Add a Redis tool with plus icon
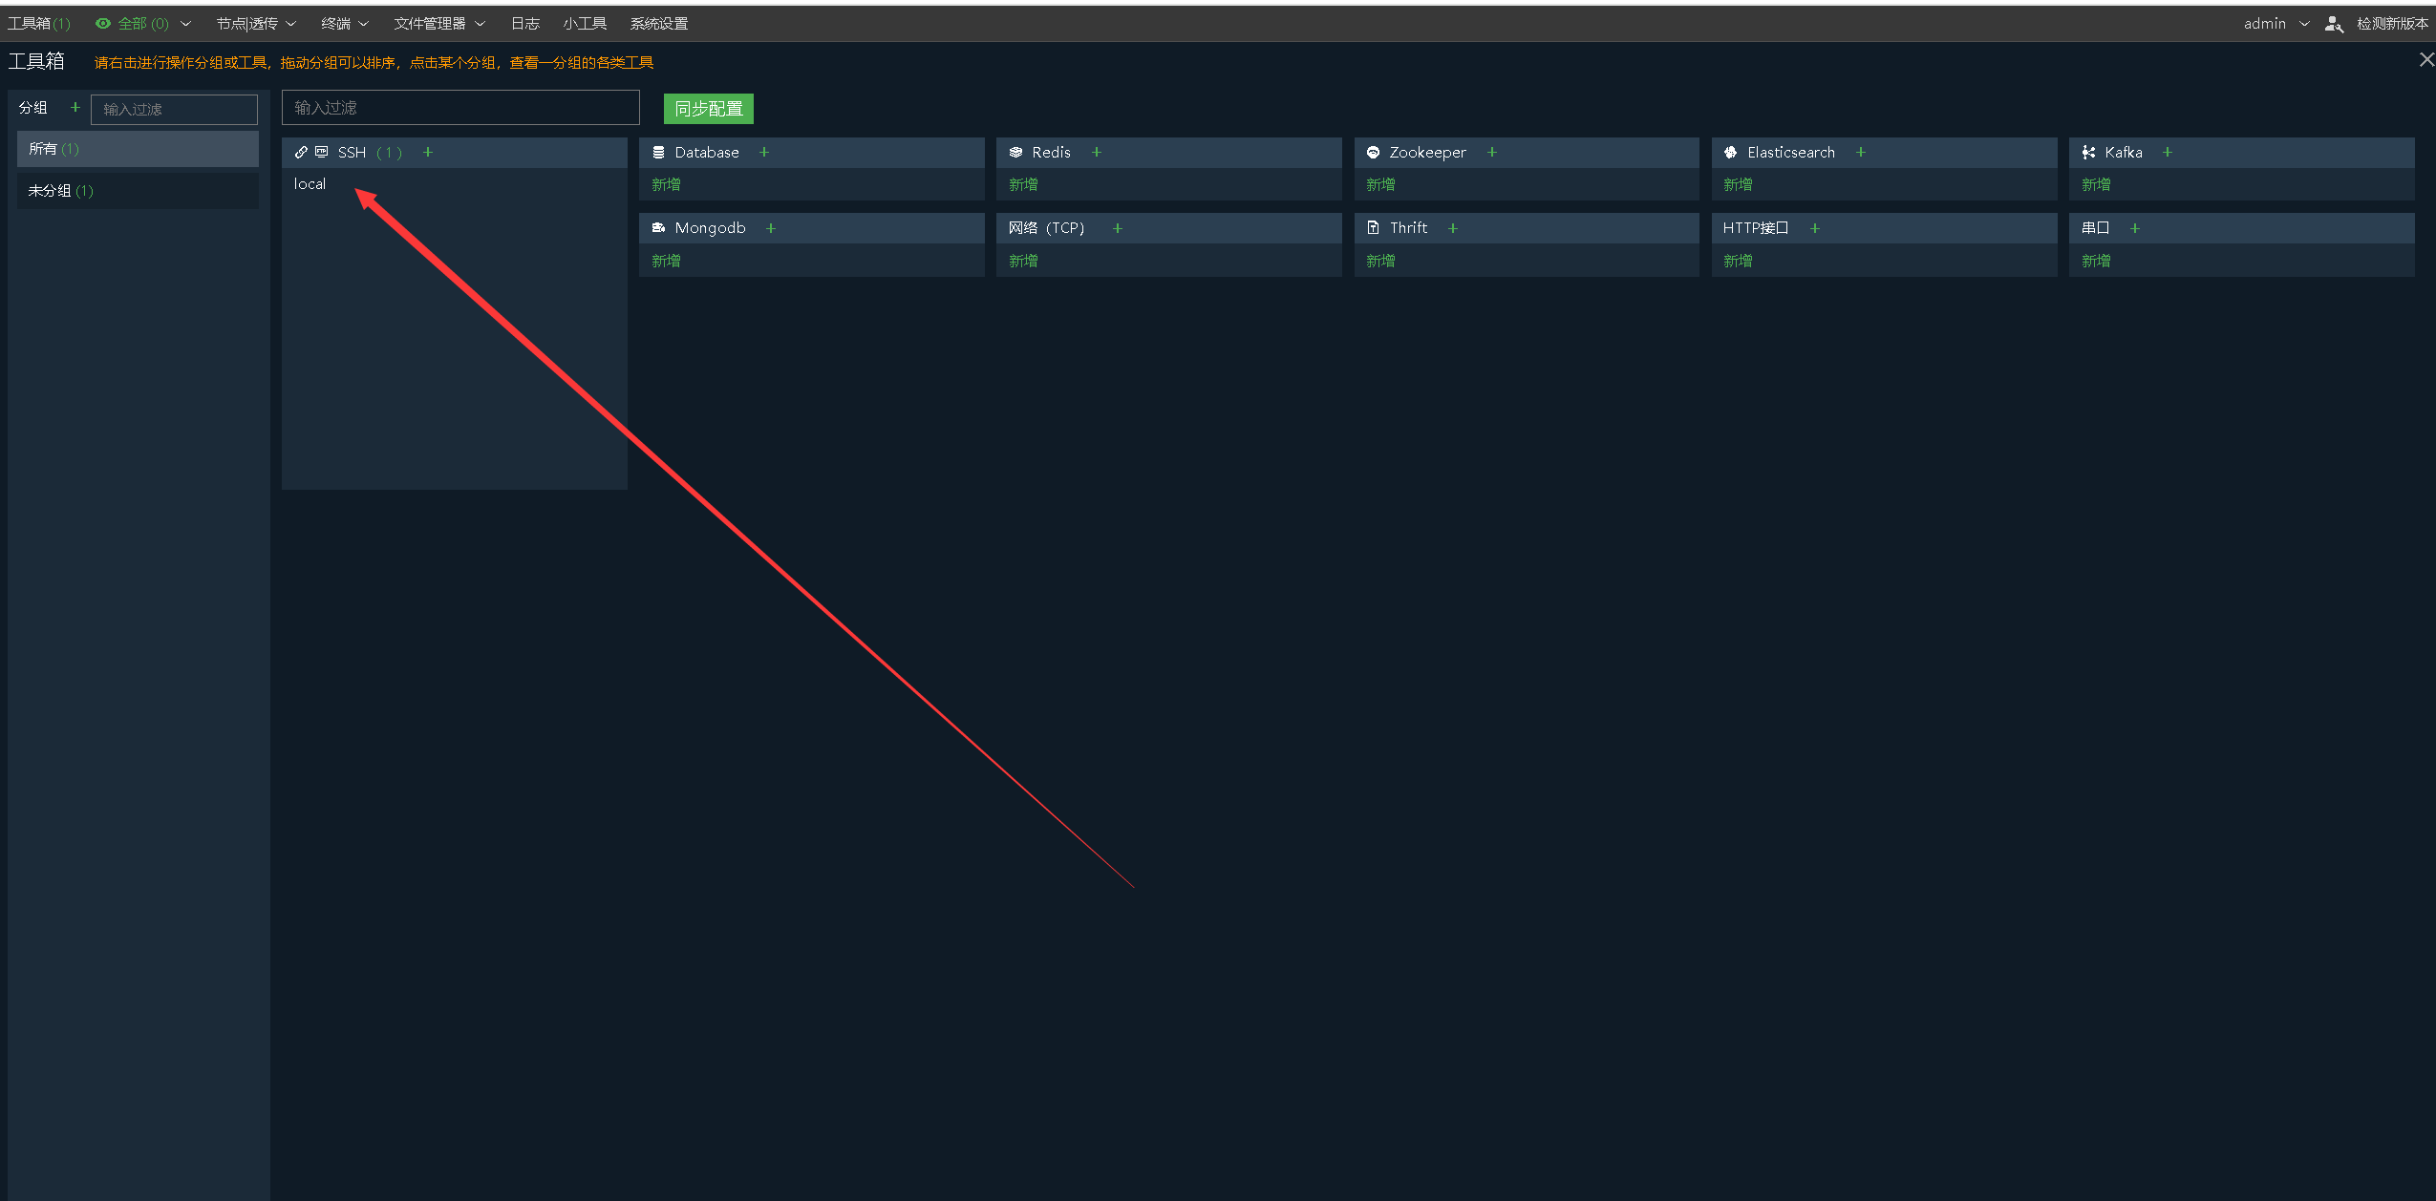The width and height of the screenshot is (2436, 1201). coord(1097,153)
